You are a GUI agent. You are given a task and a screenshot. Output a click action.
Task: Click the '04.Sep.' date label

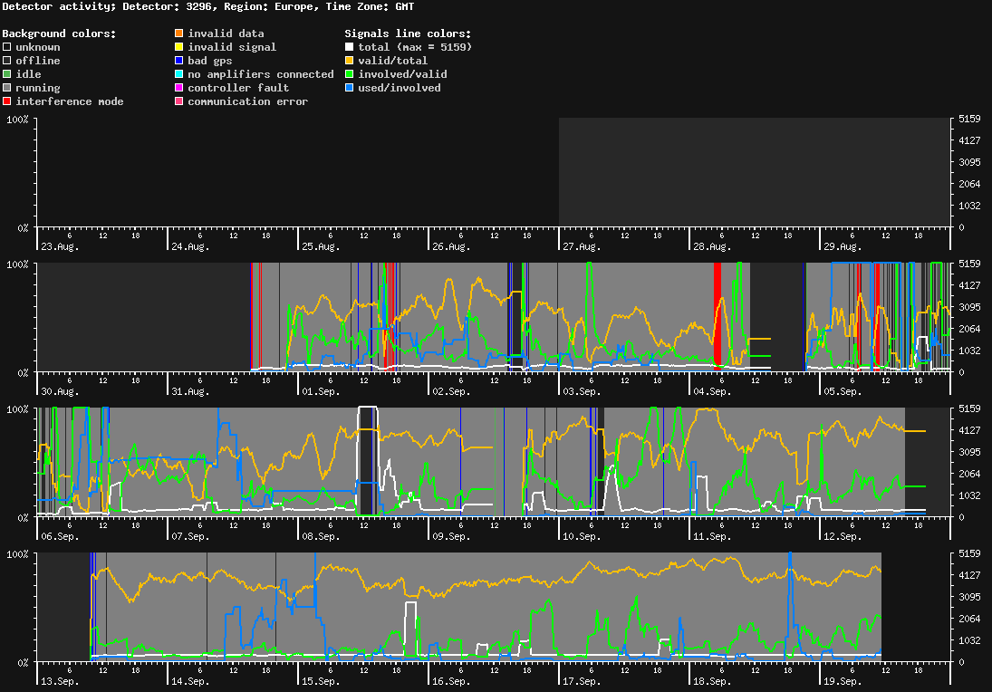tap(712, 391)
